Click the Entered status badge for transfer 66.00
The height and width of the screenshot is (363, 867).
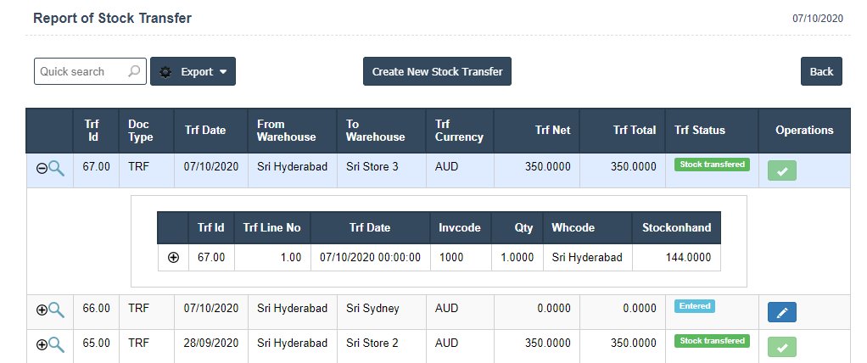(x=695, y=306)
